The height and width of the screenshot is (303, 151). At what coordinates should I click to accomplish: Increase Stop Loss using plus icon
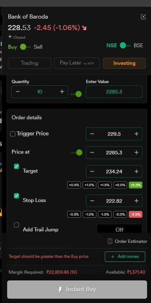point(136,201)
